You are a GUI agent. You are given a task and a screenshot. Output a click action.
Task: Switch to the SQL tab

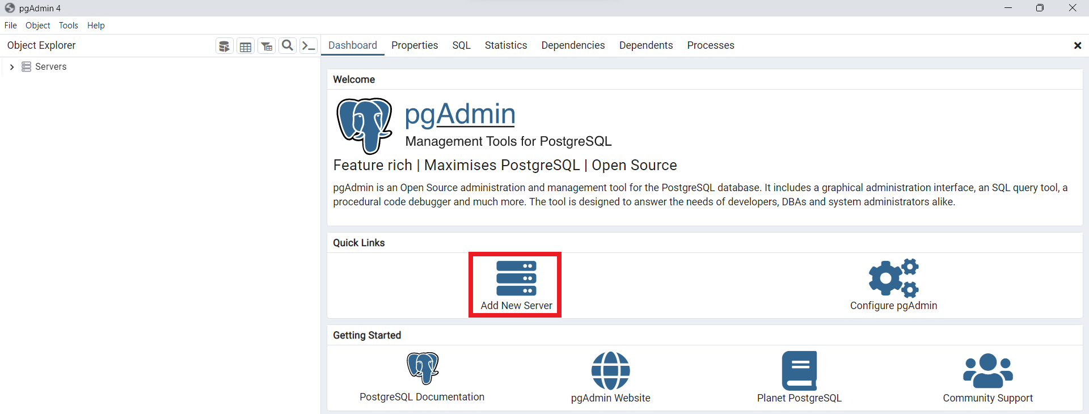462,45
